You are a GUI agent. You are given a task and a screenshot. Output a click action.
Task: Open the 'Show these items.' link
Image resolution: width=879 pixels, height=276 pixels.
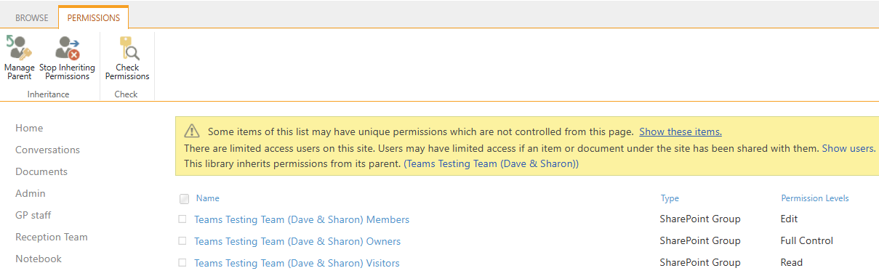[x=681, y=131]
